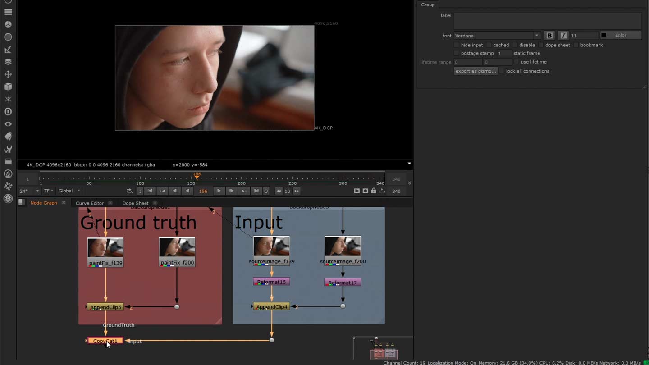This screenshot has width=649, height=365.
Task: Toggle italic styling for the Group label
Action: pyautogui.click(x=564, y=35)
